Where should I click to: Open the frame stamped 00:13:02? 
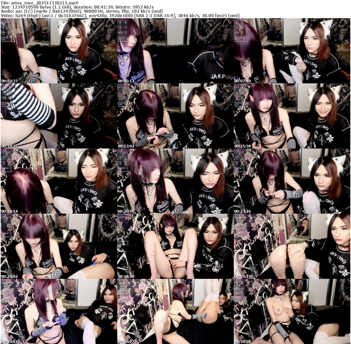pyautogui.click(x=175, y=116)
